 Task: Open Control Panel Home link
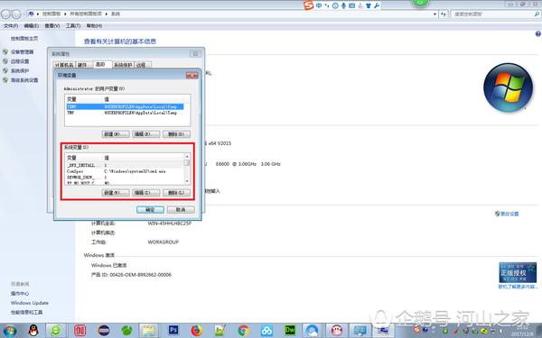tap(24, 39)
